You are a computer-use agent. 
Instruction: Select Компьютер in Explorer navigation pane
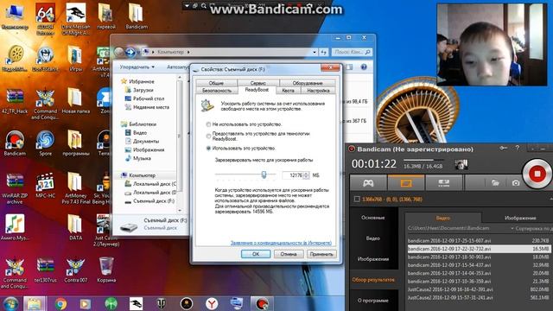pos(142,175)
